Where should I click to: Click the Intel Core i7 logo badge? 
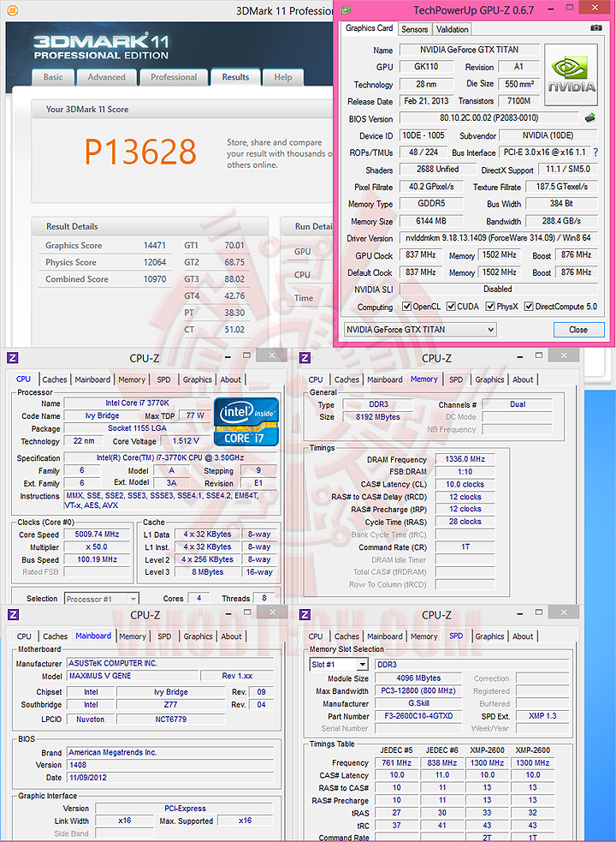[246, 421]
